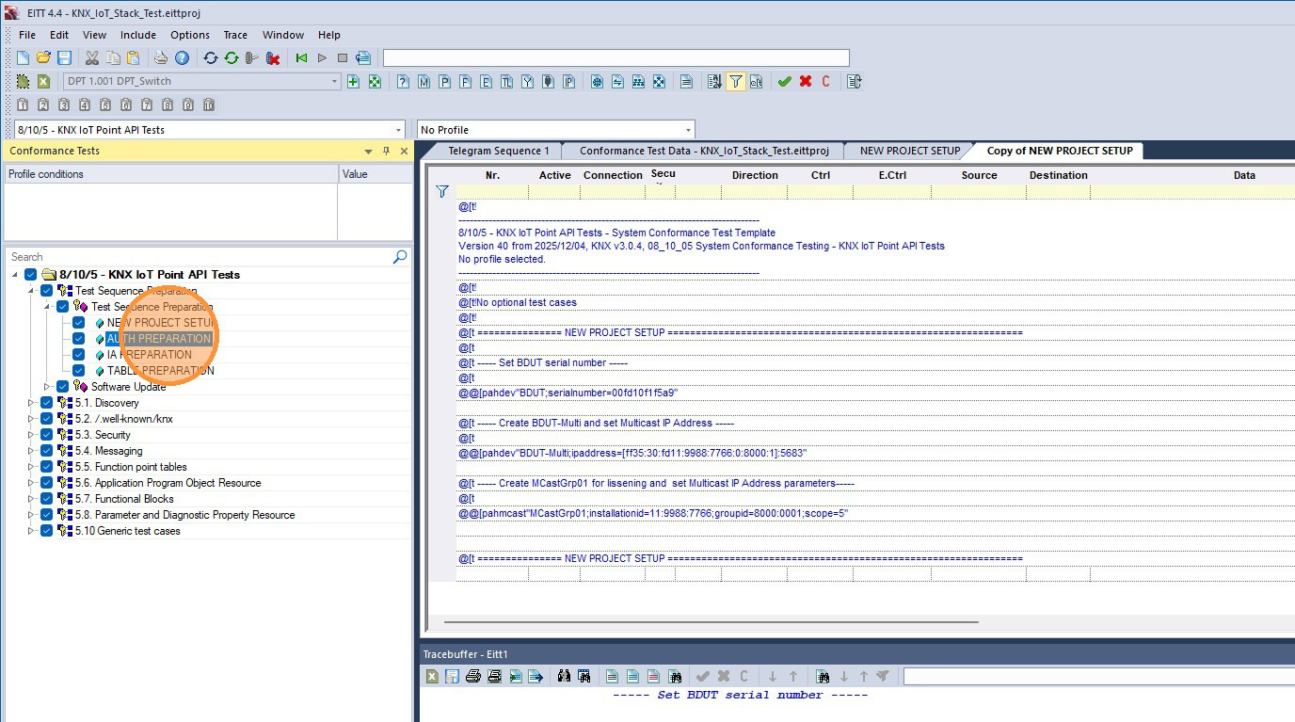Image resolution: width=1295 pixels, height=722 pixels.
Task: Click the green play sequence button
Action: pos(301,58)
